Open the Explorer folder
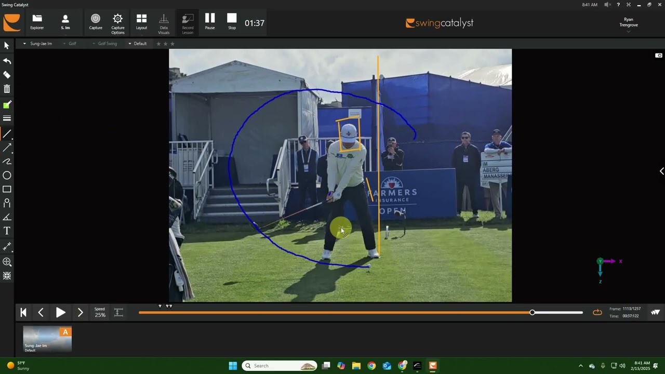 pos(37,22)
